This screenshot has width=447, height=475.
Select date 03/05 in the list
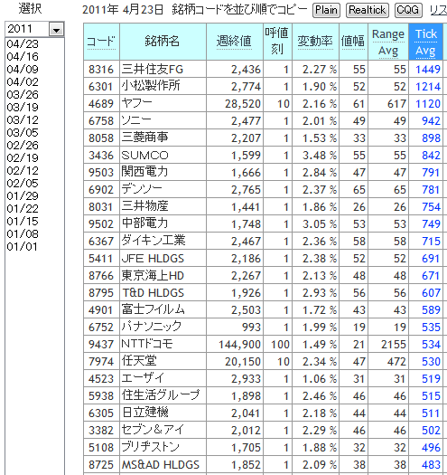point(23,132)
